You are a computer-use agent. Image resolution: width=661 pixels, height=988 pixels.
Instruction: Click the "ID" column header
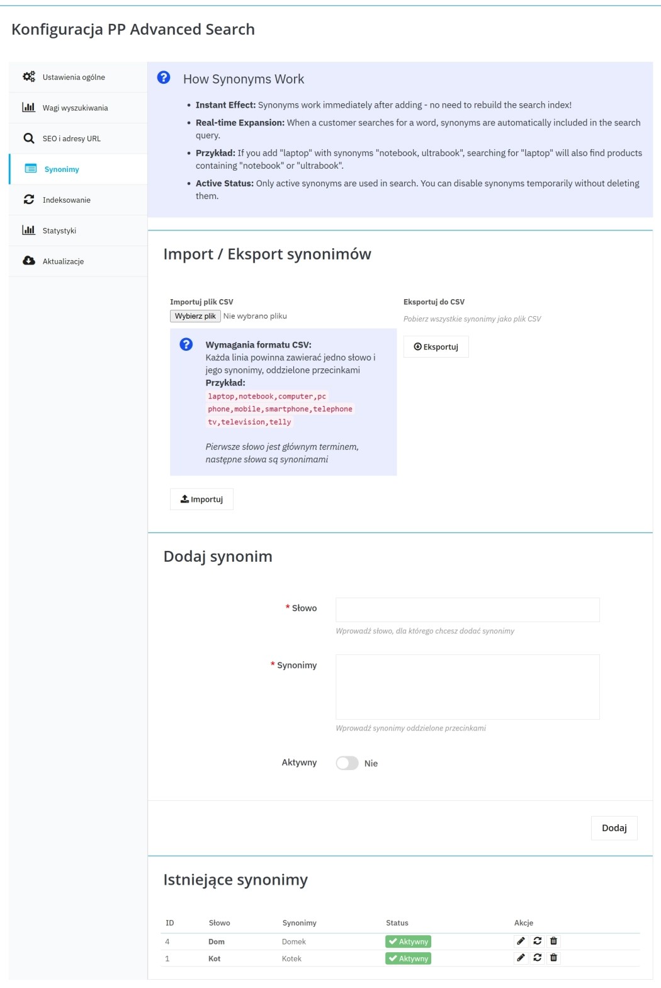click(x=170, y=923)
